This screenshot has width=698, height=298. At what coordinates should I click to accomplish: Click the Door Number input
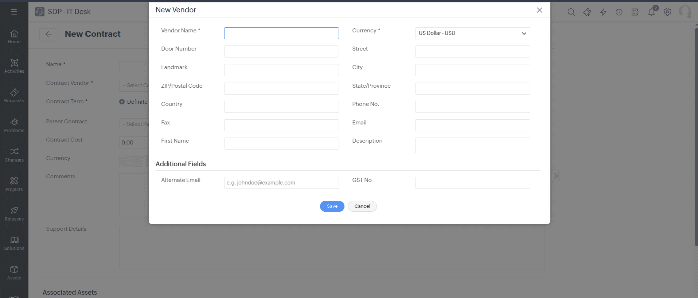pyautogui.click(x=281, y=51)
